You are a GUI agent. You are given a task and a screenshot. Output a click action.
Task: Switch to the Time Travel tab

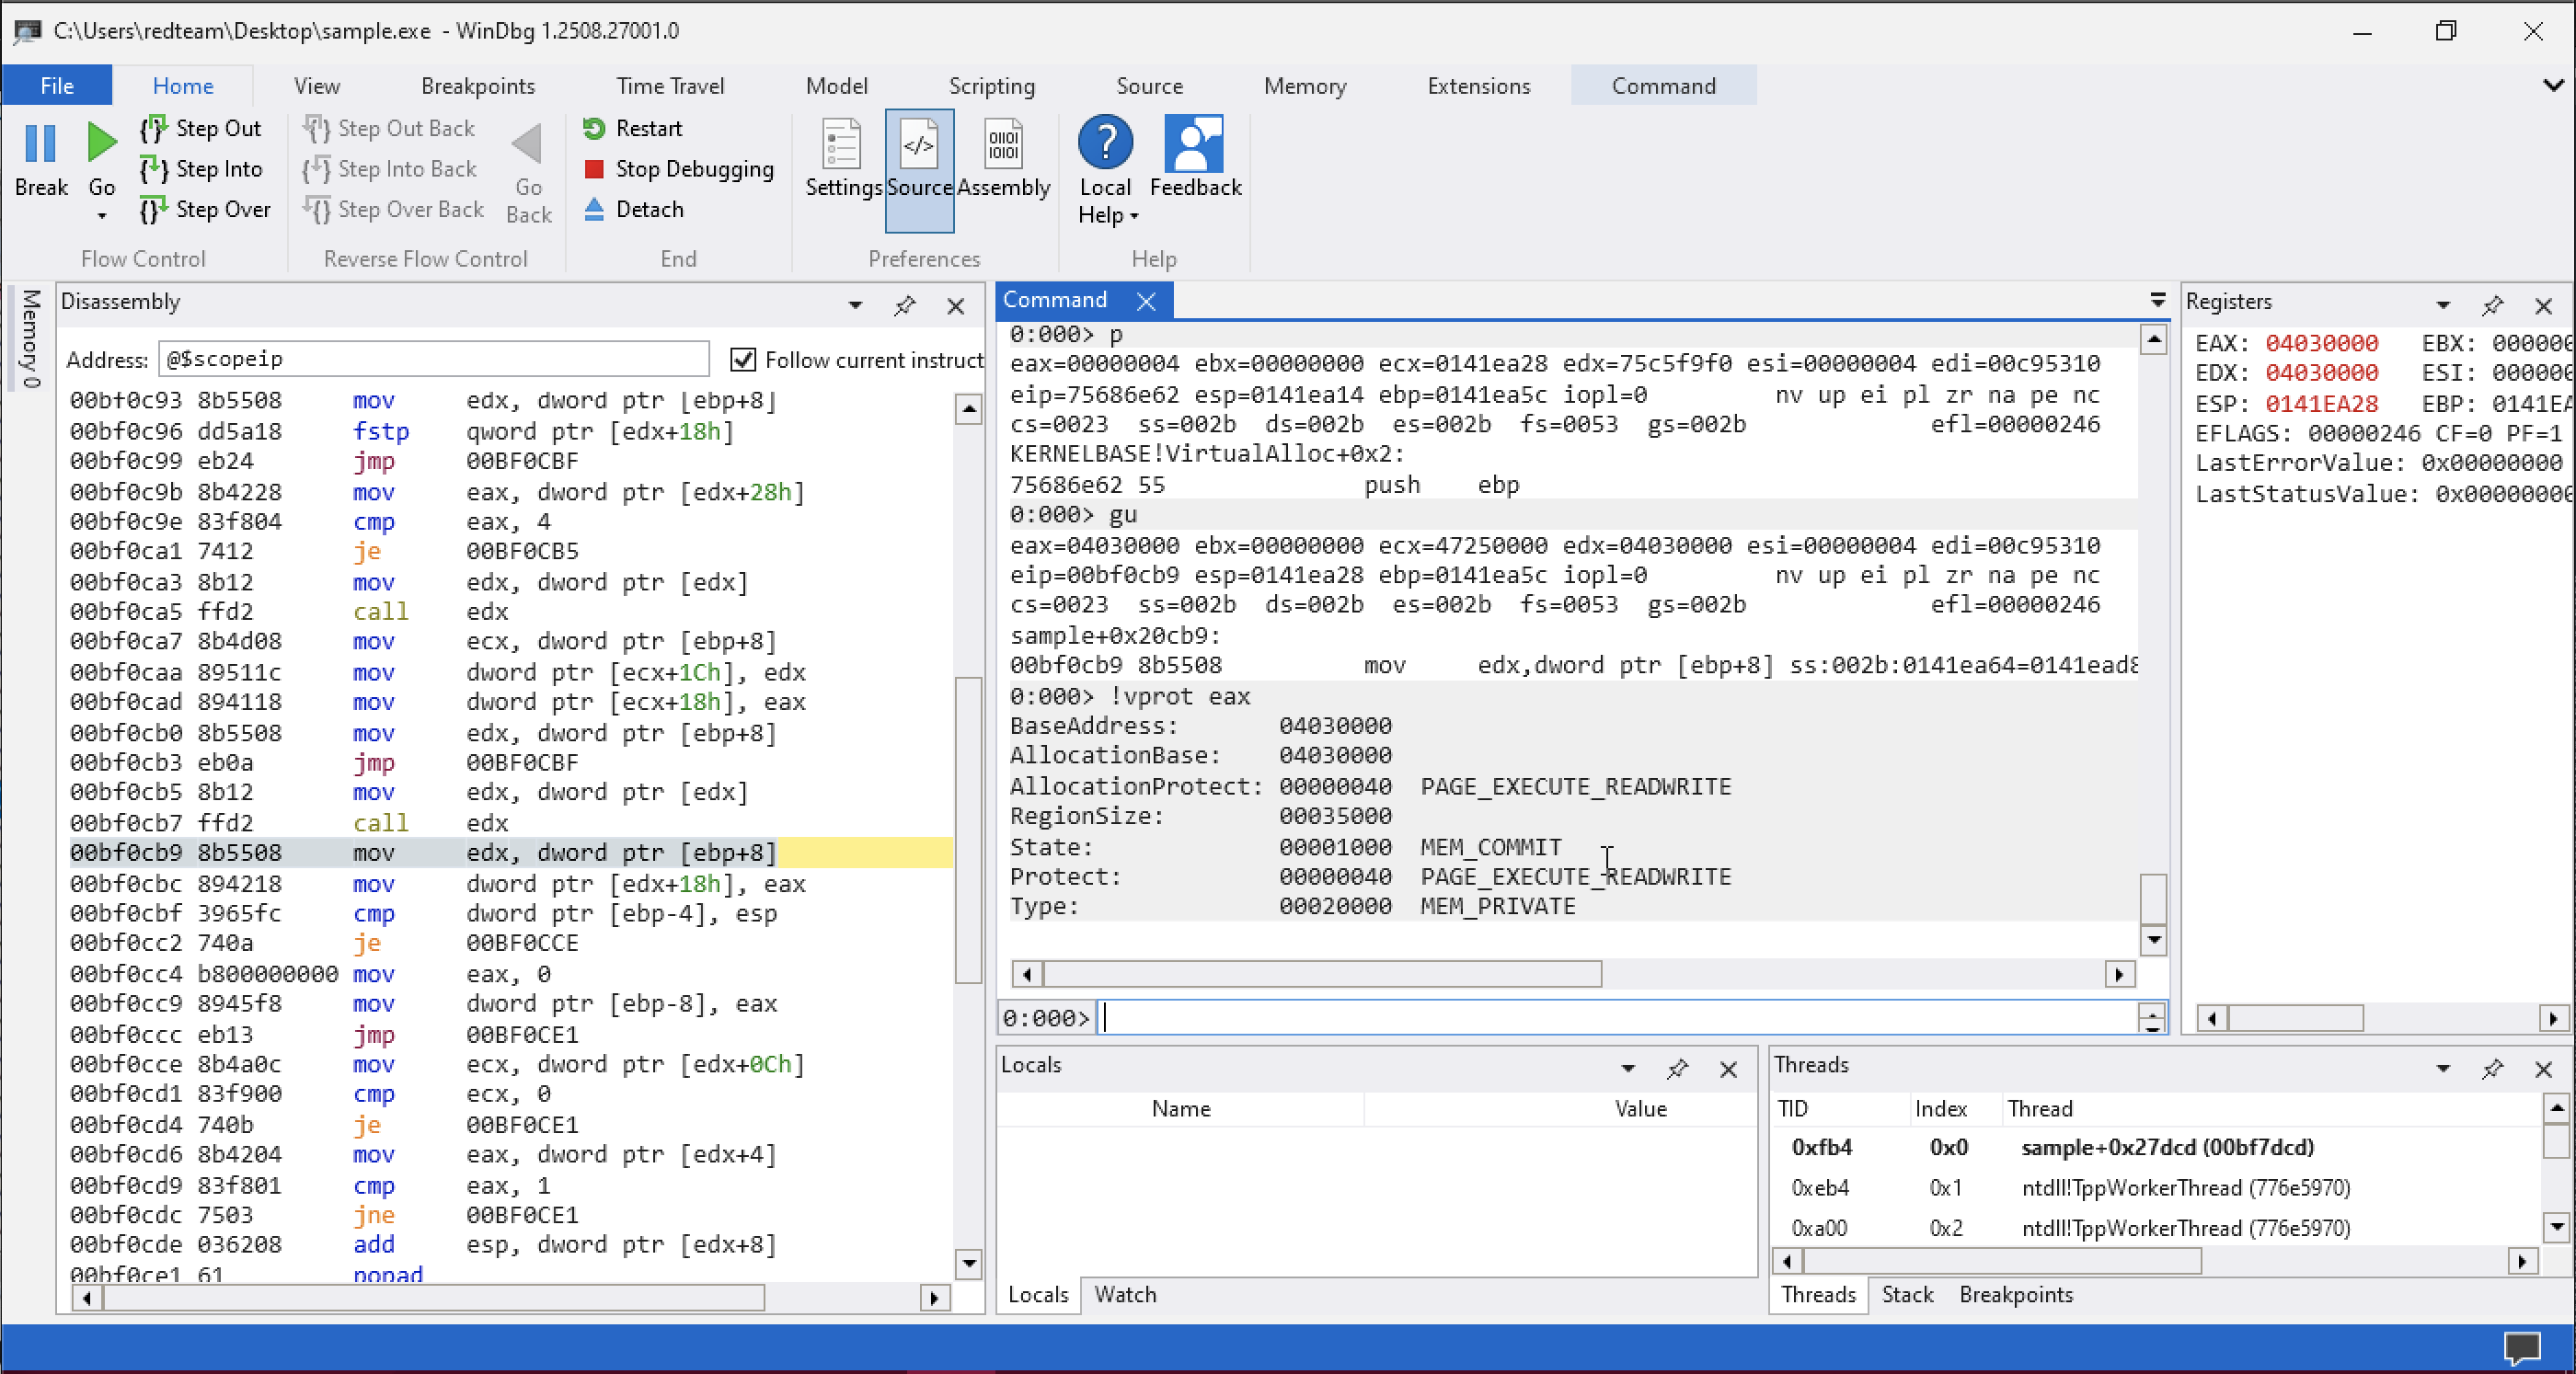[x=670, y=86]
